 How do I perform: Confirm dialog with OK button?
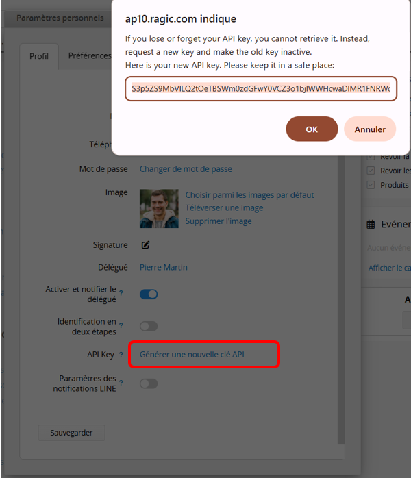click(x=312, y=129)
